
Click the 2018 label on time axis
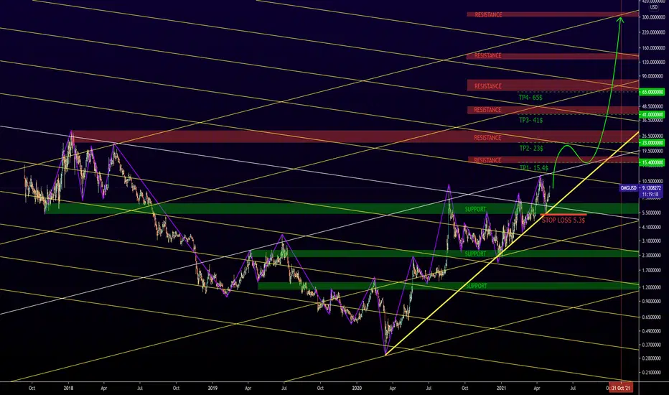(x=68, y=388)
